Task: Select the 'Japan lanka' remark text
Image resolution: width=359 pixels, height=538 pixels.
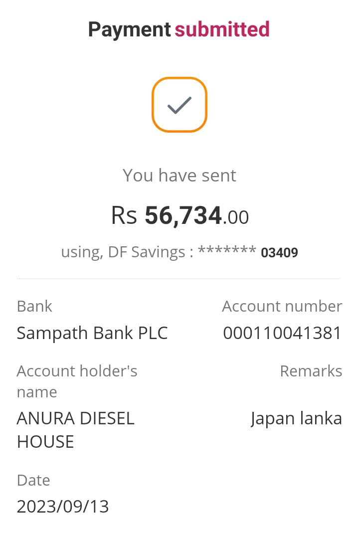Action: point(296,418)
